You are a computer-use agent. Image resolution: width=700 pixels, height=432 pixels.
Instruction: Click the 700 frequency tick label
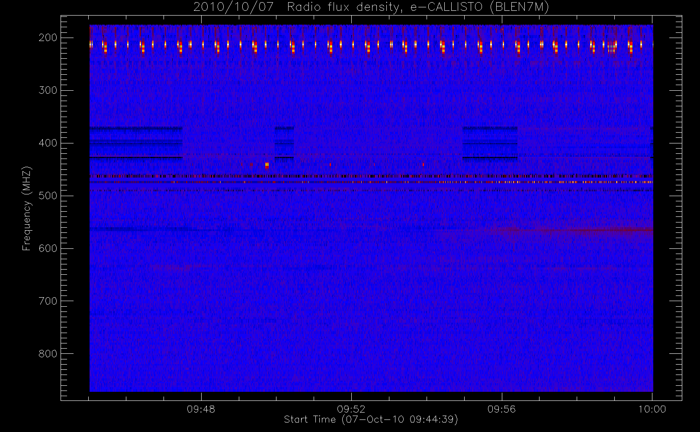[48, 301]
